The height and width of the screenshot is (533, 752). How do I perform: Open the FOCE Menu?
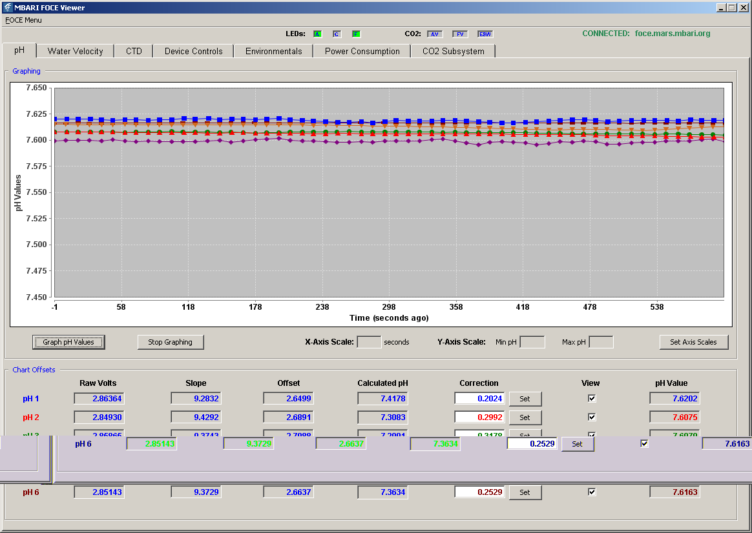[x=23, y=20]
